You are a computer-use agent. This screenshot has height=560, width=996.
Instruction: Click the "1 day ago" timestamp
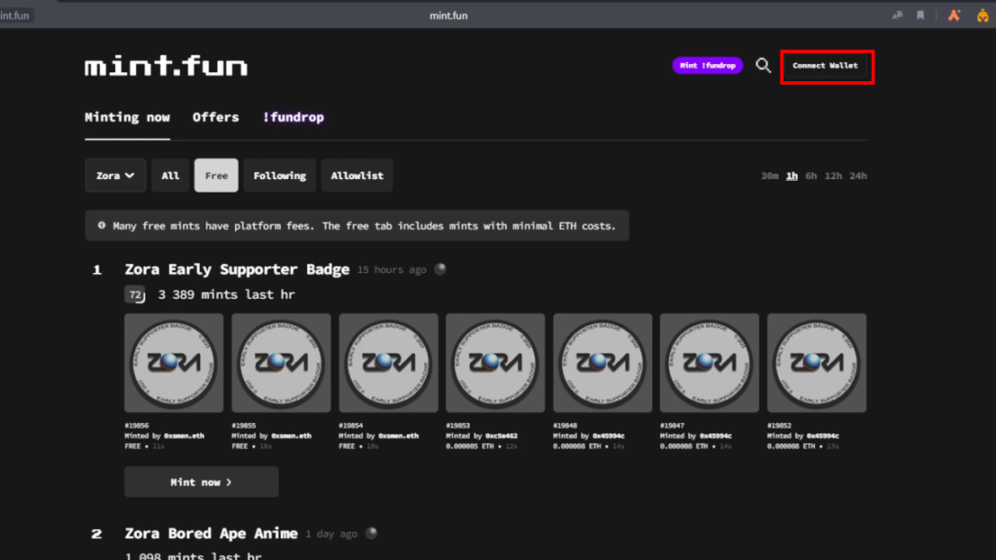click(x=331, y=534)
